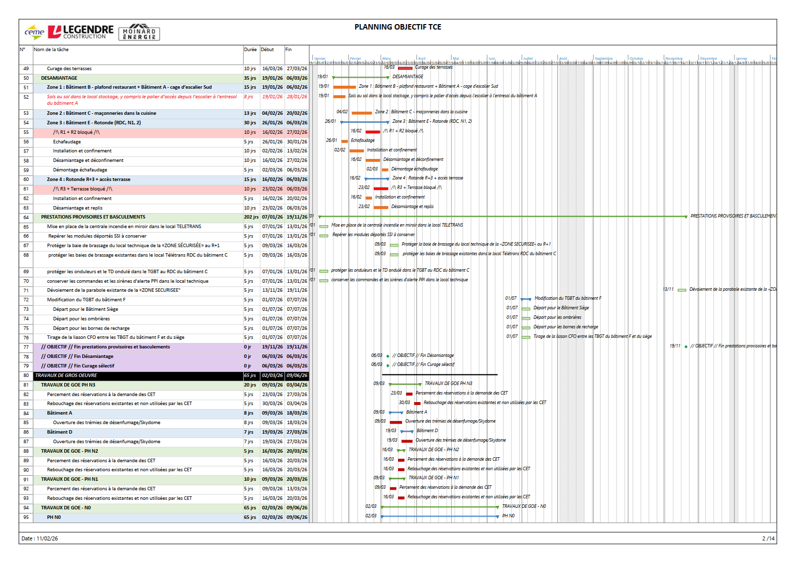Click the green DESAMIANTAGE summary bar

tap(360, 77)
